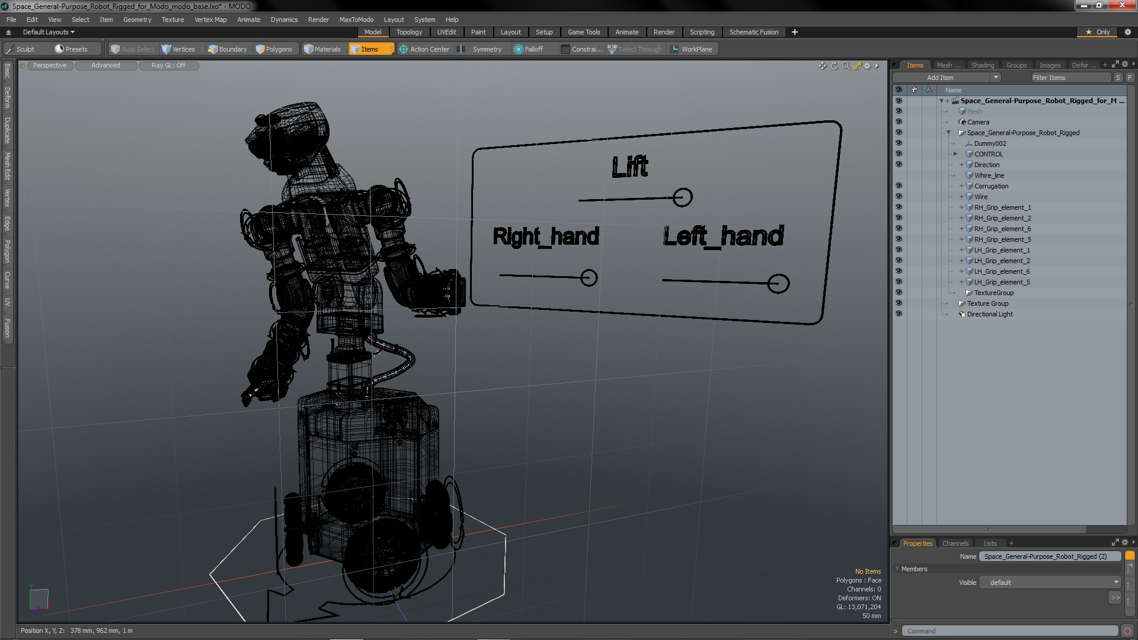Open layout settings gear at top right
Screen dimensions: 1138x640
[x=1127, y=32]
